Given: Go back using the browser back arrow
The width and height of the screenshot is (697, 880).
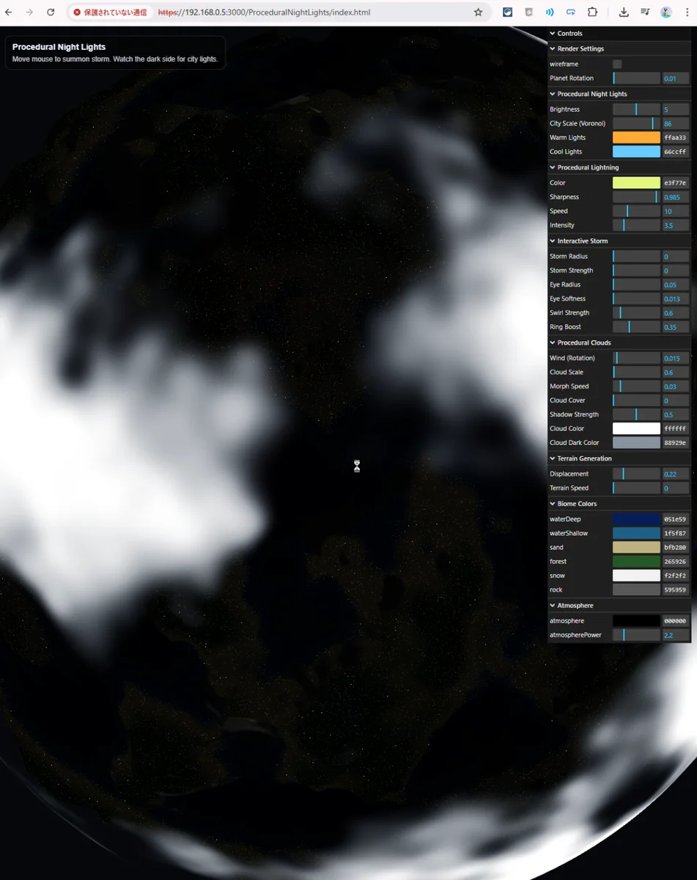Looking at the screenshot, I should point(9,12).
